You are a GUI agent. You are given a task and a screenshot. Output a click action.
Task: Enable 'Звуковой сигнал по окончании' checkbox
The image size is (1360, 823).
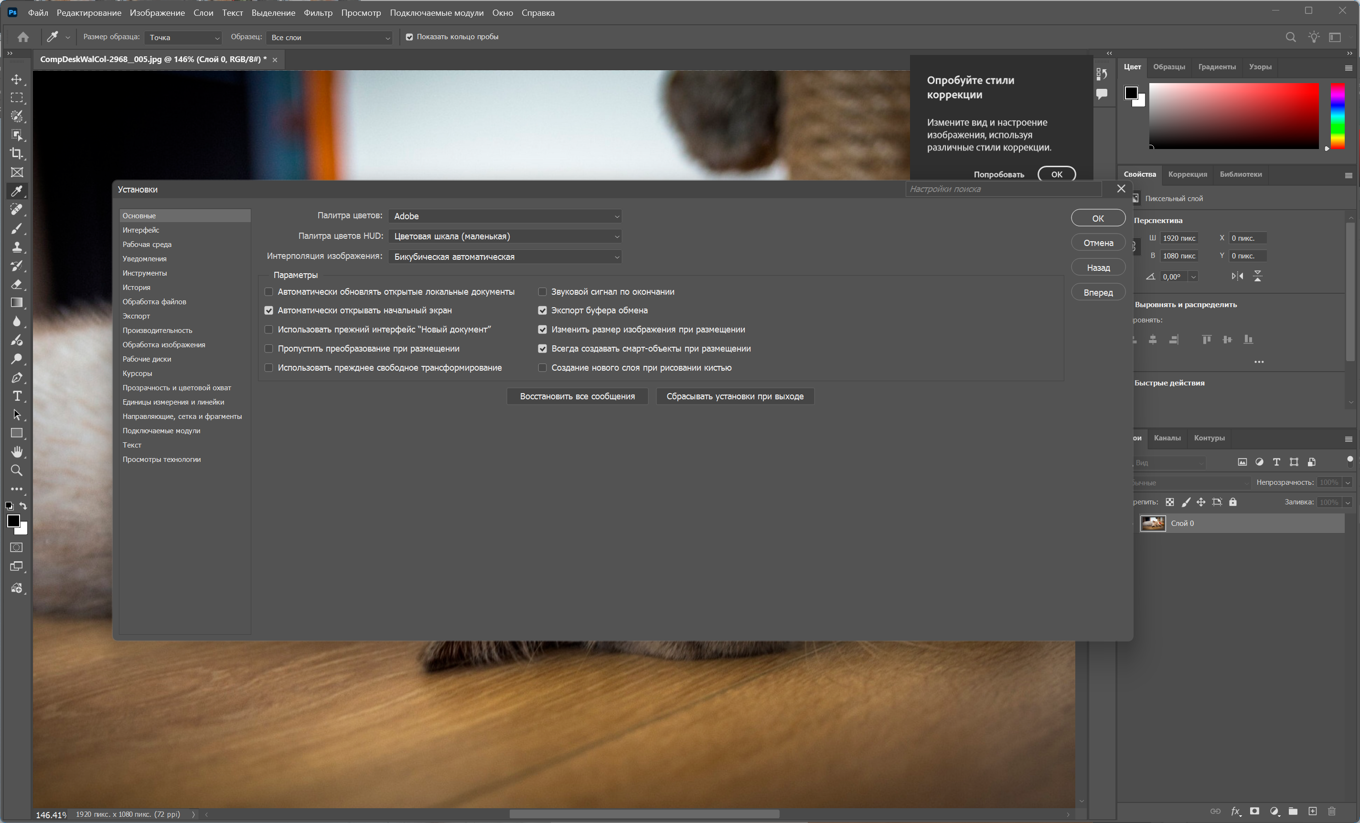pyautogui.click(x=542, y=291)
